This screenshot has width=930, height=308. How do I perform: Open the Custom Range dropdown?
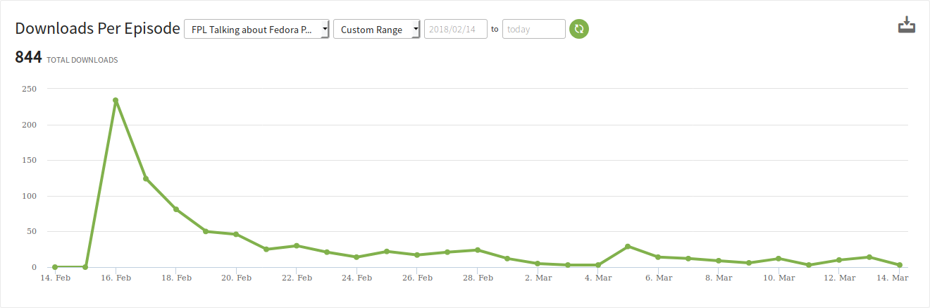tap(377, 30)
